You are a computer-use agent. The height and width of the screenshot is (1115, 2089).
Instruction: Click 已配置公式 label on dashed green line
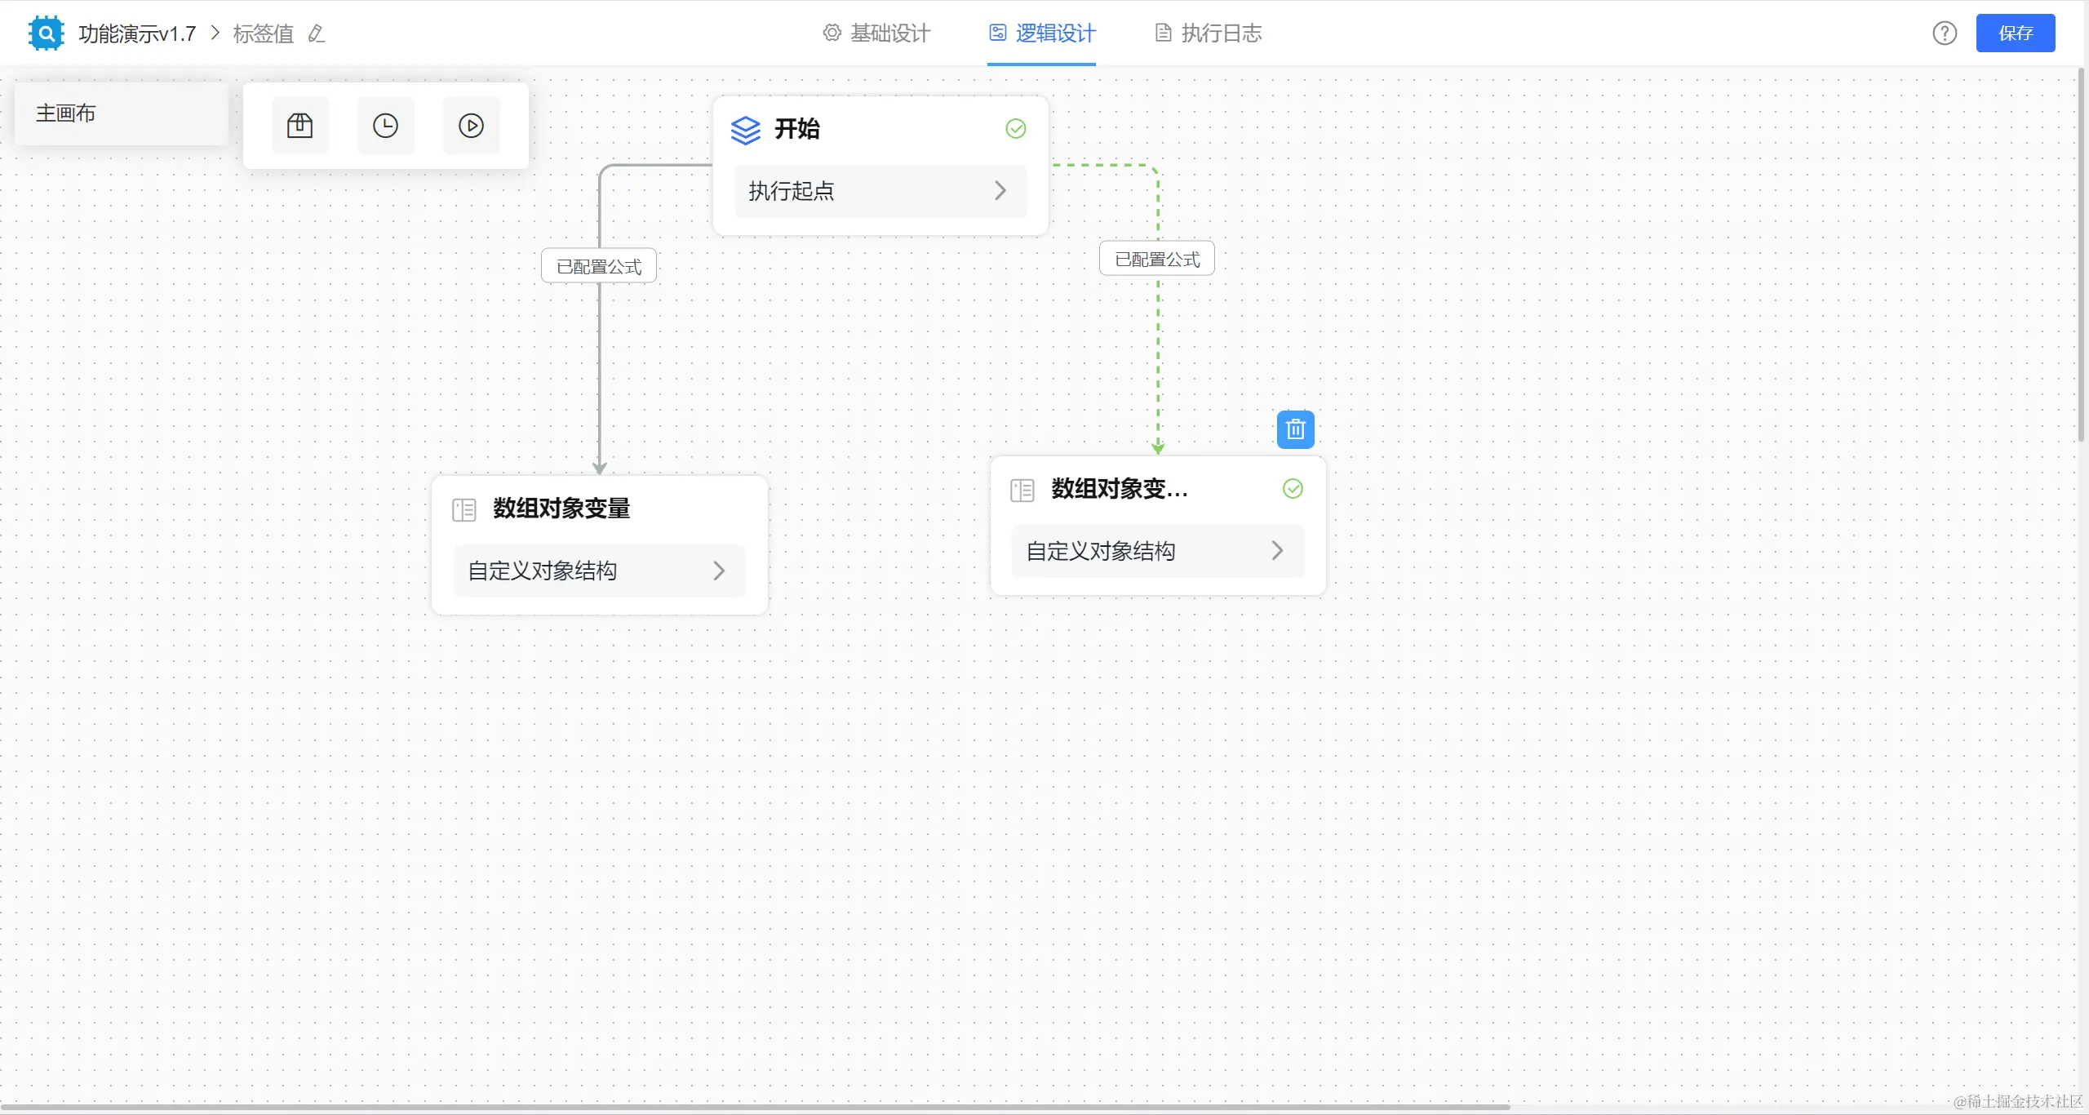coord(1156,259)
